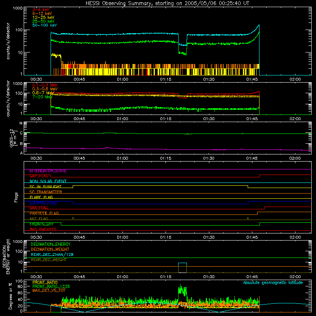Click the ATTENUATOR_STATE flag label
The width and height of the screenshot is (316, 316).
click(x=48, y=171)
